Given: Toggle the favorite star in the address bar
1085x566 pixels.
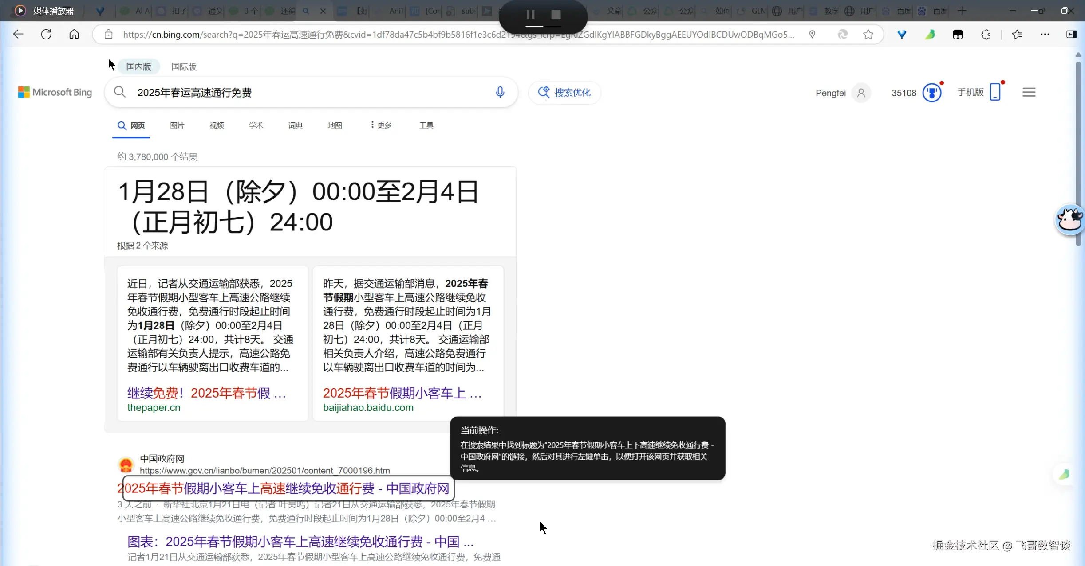Looking at the screenshot, I should 868,34.
